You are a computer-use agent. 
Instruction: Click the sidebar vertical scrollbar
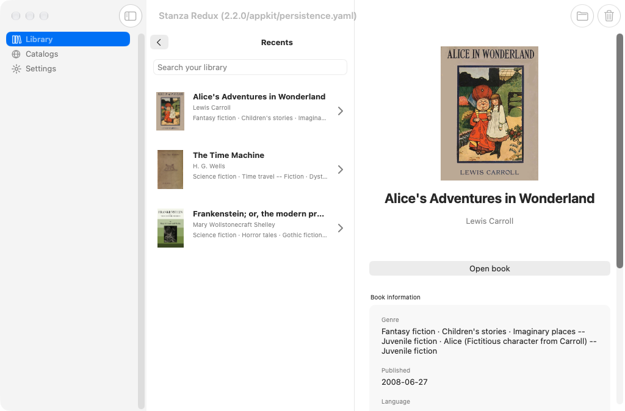click(141, 221)
